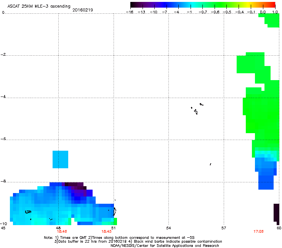This screenshot has height=248, width=282.
Task: Click the "-1" color scale label
Action: pyautogui.click(x=189, y=12)
